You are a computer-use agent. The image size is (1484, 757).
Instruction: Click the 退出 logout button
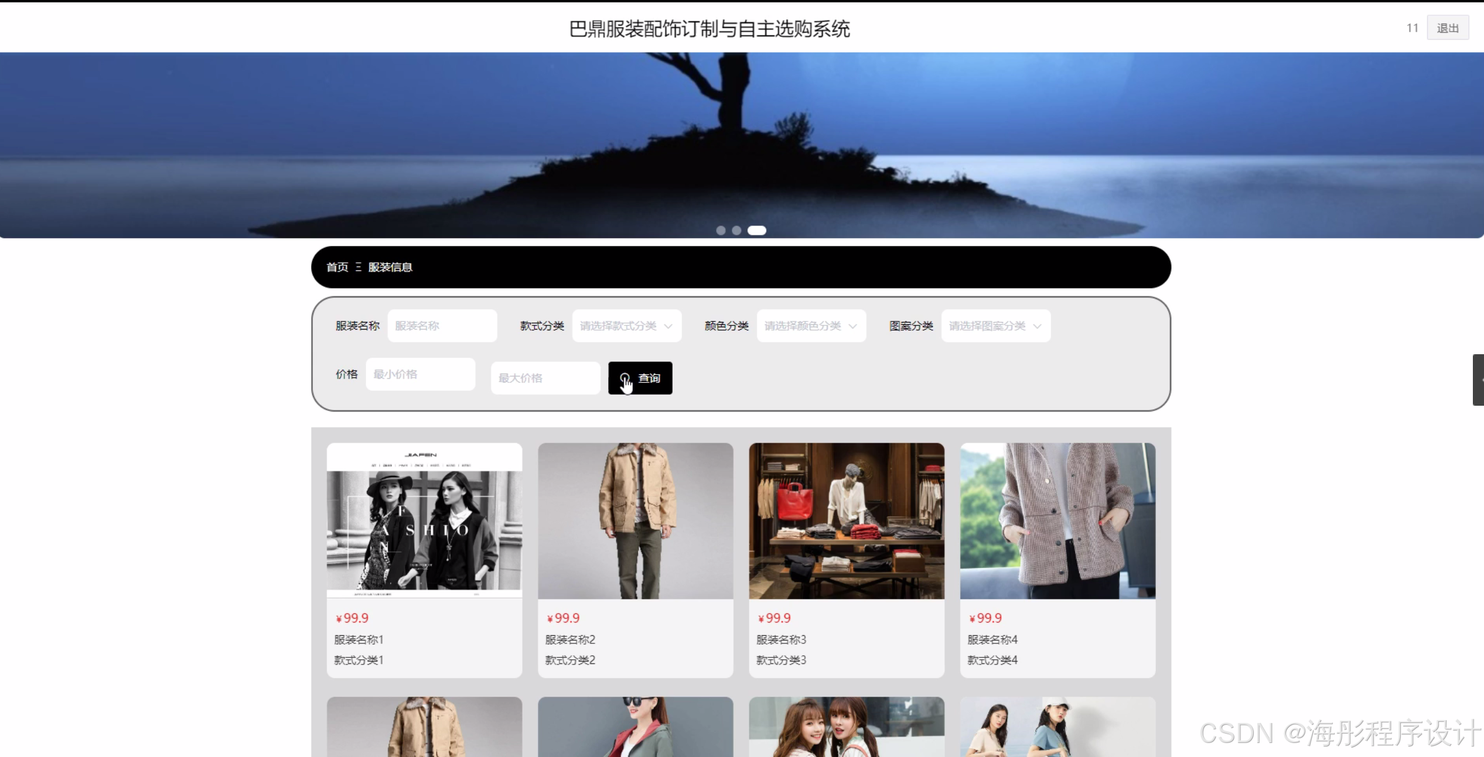[1447, 28]
